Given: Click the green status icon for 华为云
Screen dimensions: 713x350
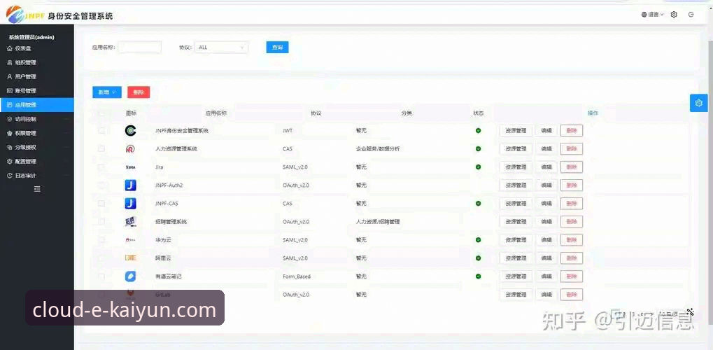Looking at the screenshot, I should [x=479, y=240].
